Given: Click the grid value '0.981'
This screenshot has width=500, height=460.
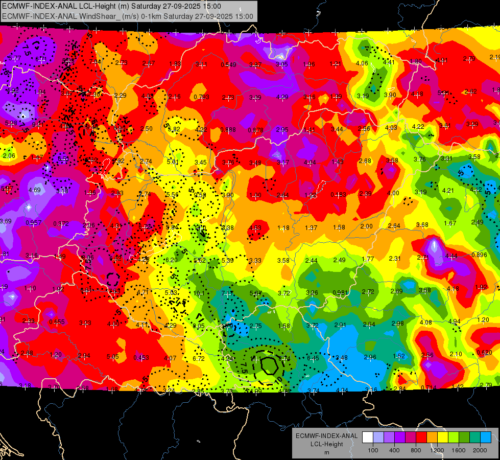Looking at the screenshot, I should click(340, 293).
